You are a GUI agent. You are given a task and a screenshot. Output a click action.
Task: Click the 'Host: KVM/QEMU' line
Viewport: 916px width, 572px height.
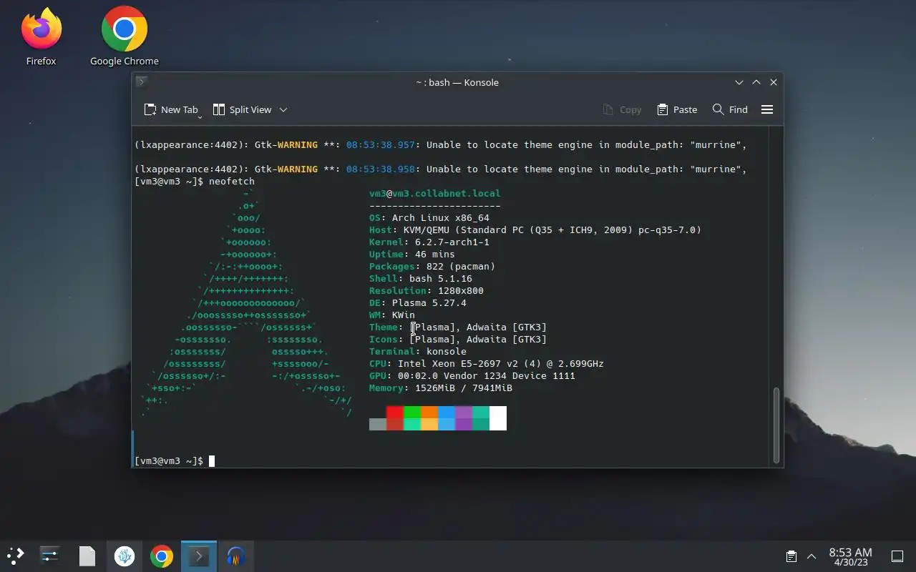535,230
